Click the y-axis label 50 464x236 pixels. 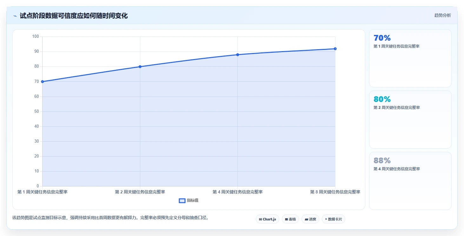pyautogui.click(x=36, y=111)
